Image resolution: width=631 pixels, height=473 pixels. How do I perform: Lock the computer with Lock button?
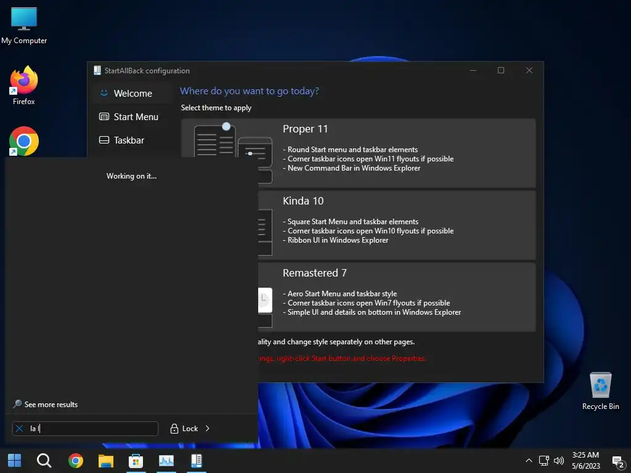184,429
